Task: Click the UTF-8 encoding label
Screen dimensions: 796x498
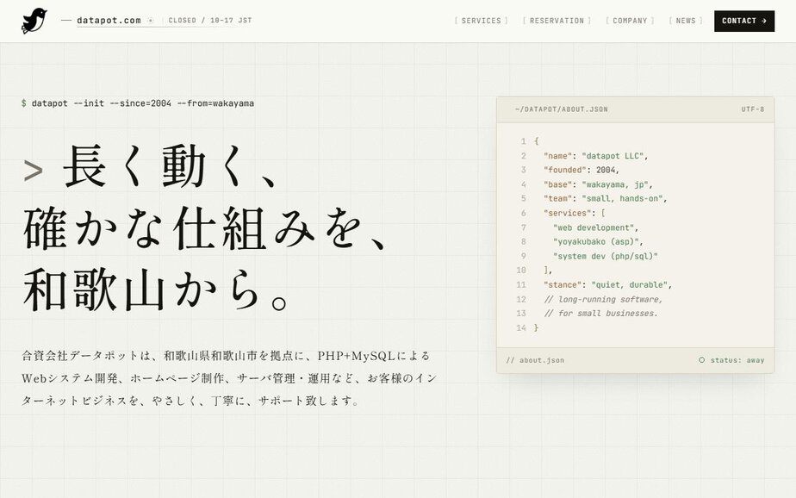Action: (752, 109)
